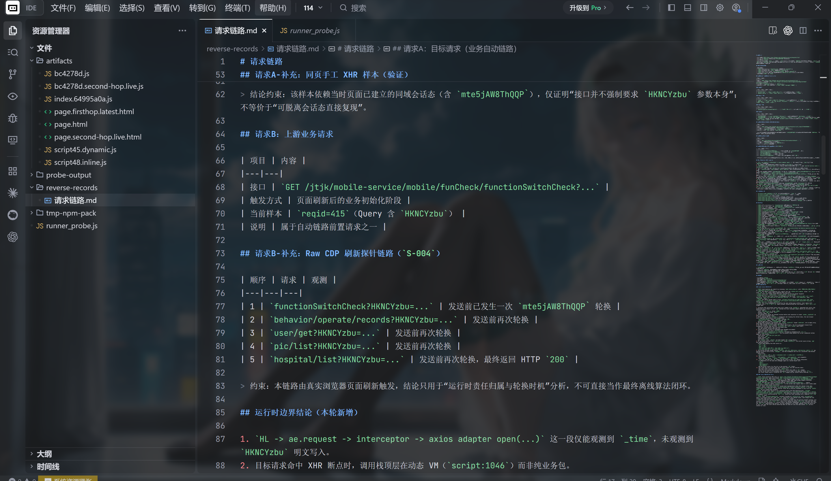
Task: Open the Extensions grid icon in activity bar
Action: point(12,171)
